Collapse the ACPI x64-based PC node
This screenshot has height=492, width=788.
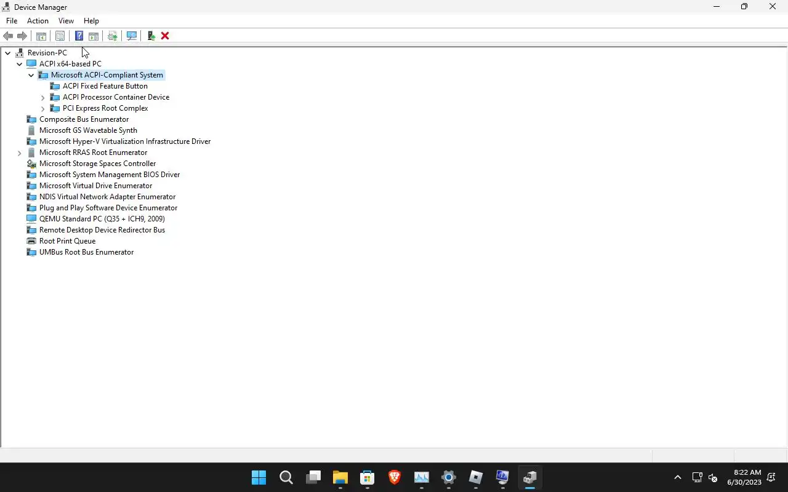pos(20,64)
